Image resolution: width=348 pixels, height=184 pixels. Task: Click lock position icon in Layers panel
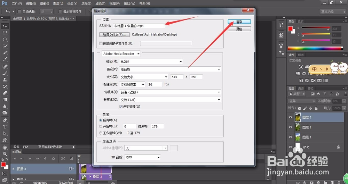pos(310,108)
